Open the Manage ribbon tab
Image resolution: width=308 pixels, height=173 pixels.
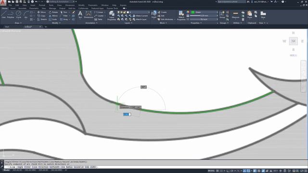52,9
